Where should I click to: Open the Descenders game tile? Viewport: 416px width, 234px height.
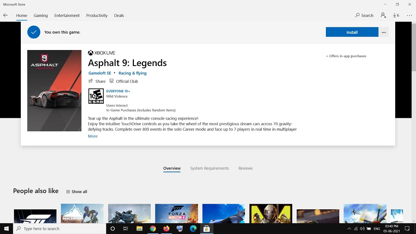(x=82, y=214)
